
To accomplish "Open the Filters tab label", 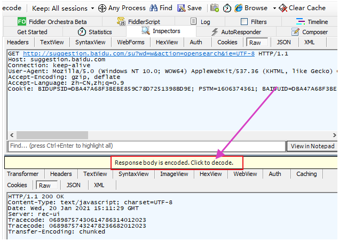I will point(258,22).
